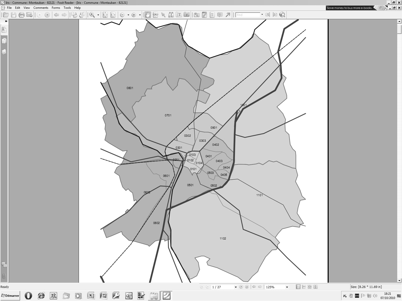402x301 pixels.
Task: Open the File menu
Action: pos(9,8)
